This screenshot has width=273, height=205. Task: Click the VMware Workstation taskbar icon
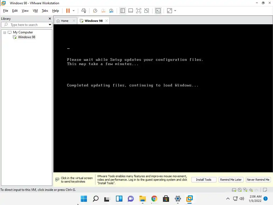point(190,199)
